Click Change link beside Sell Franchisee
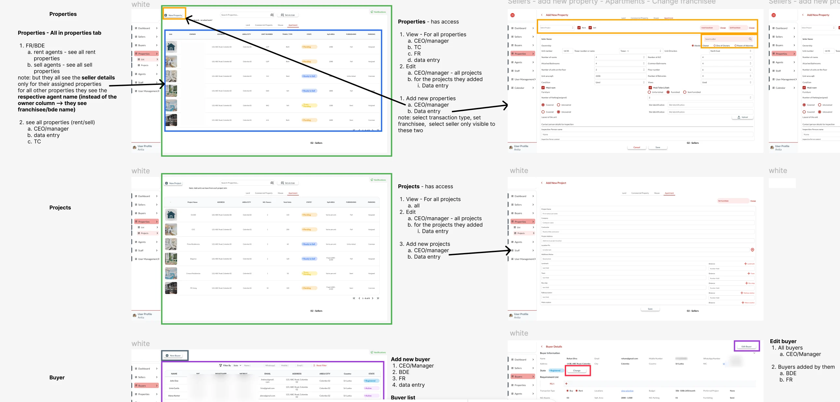 pyautogui.click(x=752, y=28)
